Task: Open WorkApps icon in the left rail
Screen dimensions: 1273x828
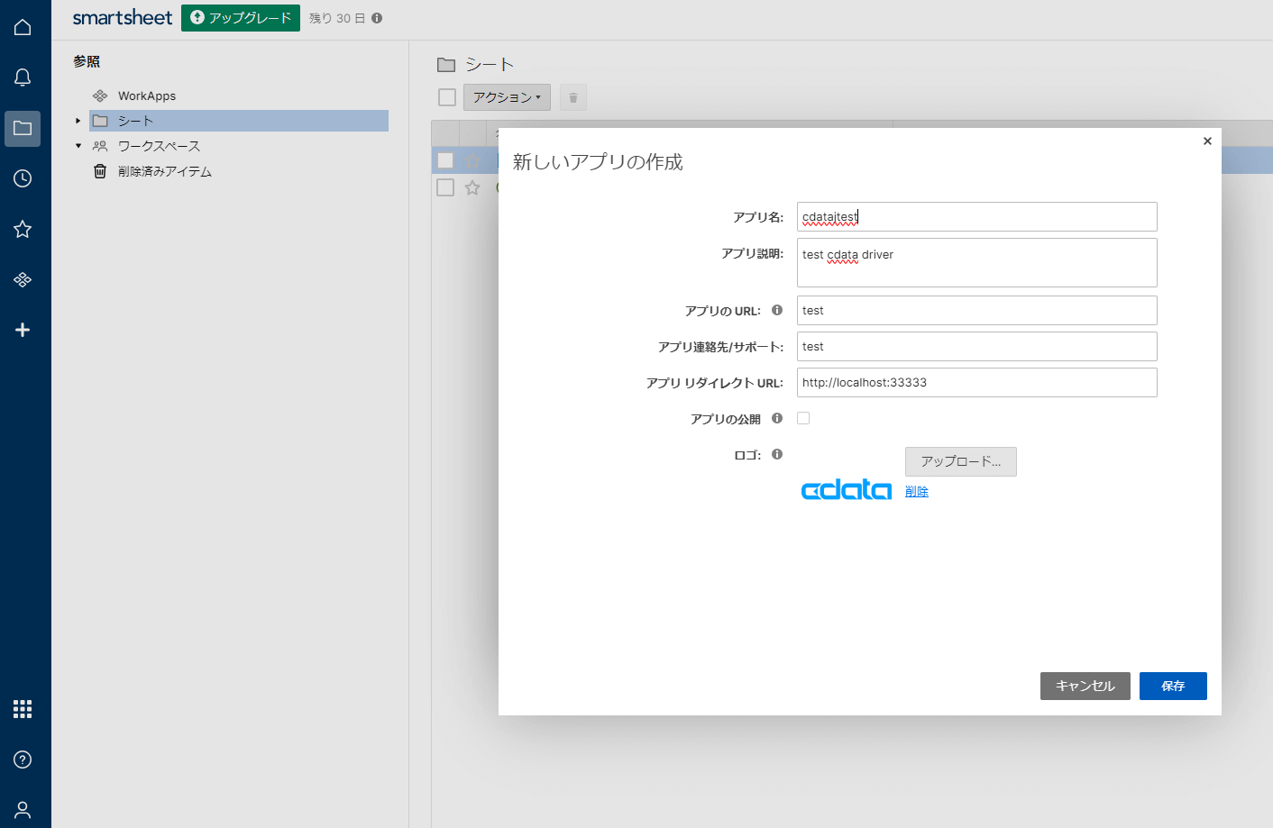Action: point(23,279)
